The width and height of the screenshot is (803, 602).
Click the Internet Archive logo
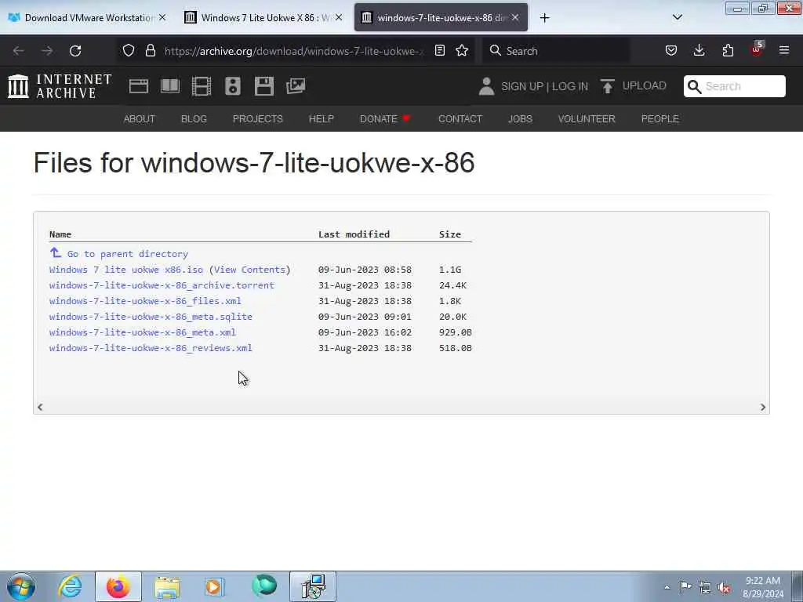tap(60, 86)
